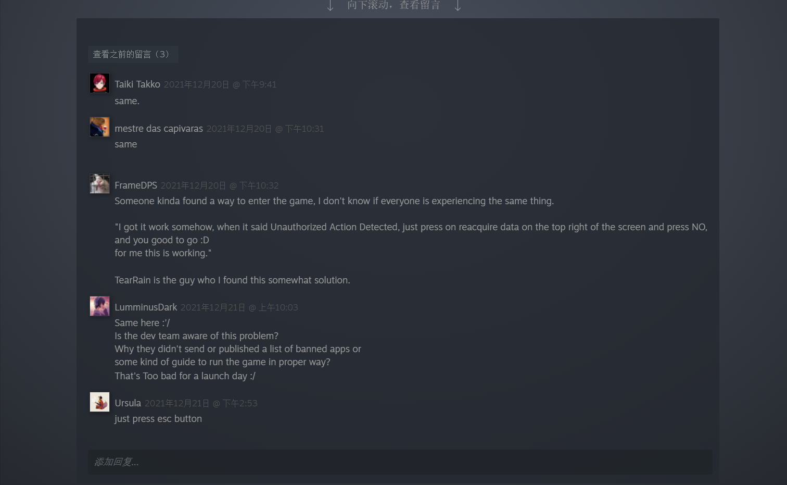Click Ursula's profile avatar
The image size is (787, 485).
(99, 402)
